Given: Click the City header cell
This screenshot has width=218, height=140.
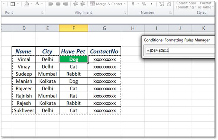Looking at the screenshot, I should [47, 51].
